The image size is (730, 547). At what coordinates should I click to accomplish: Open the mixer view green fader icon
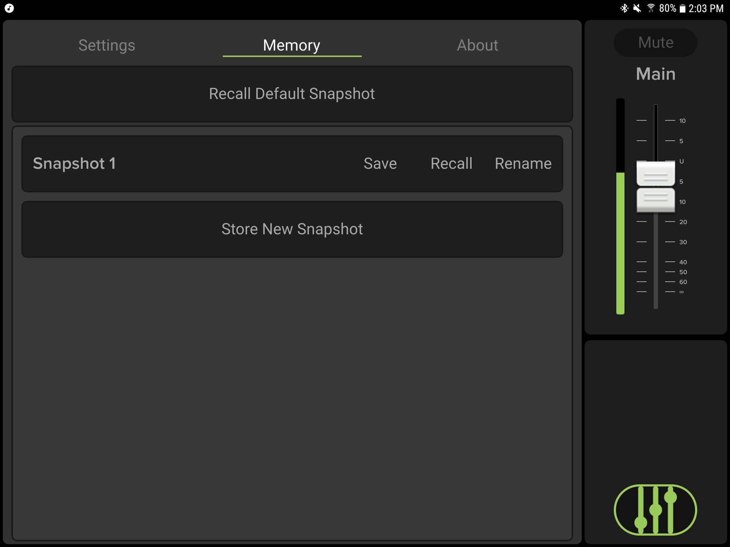click(655, 510)
